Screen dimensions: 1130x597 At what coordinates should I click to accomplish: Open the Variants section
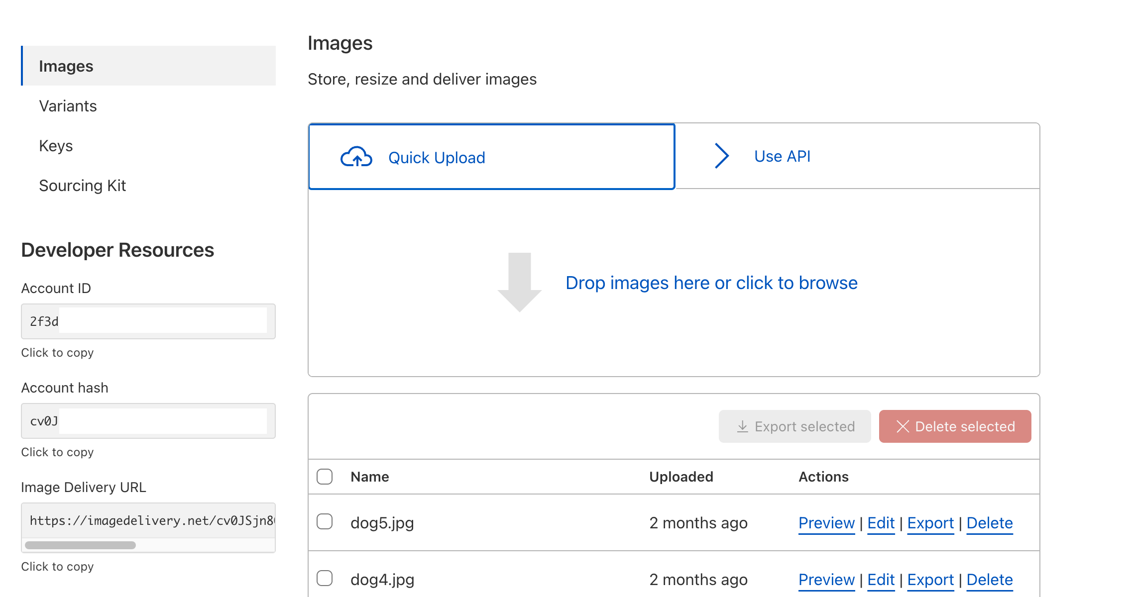(x=68, y=105)
